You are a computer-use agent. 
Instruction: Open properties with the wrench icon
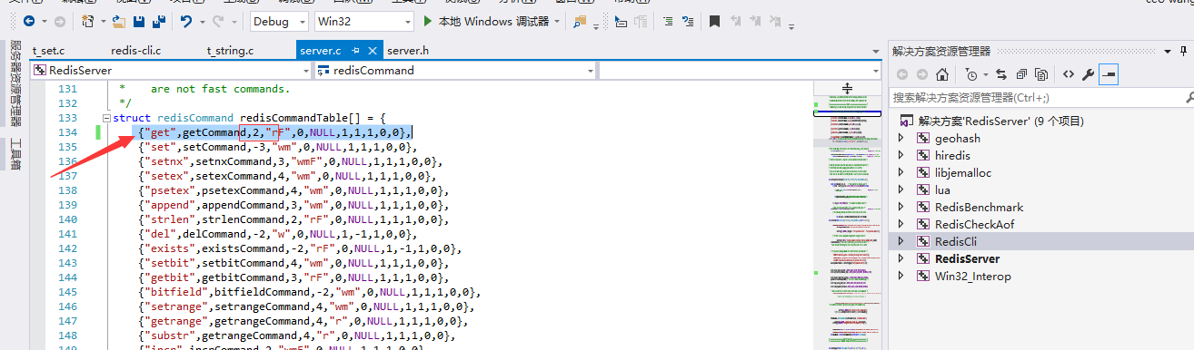[x=1088, y=74]
